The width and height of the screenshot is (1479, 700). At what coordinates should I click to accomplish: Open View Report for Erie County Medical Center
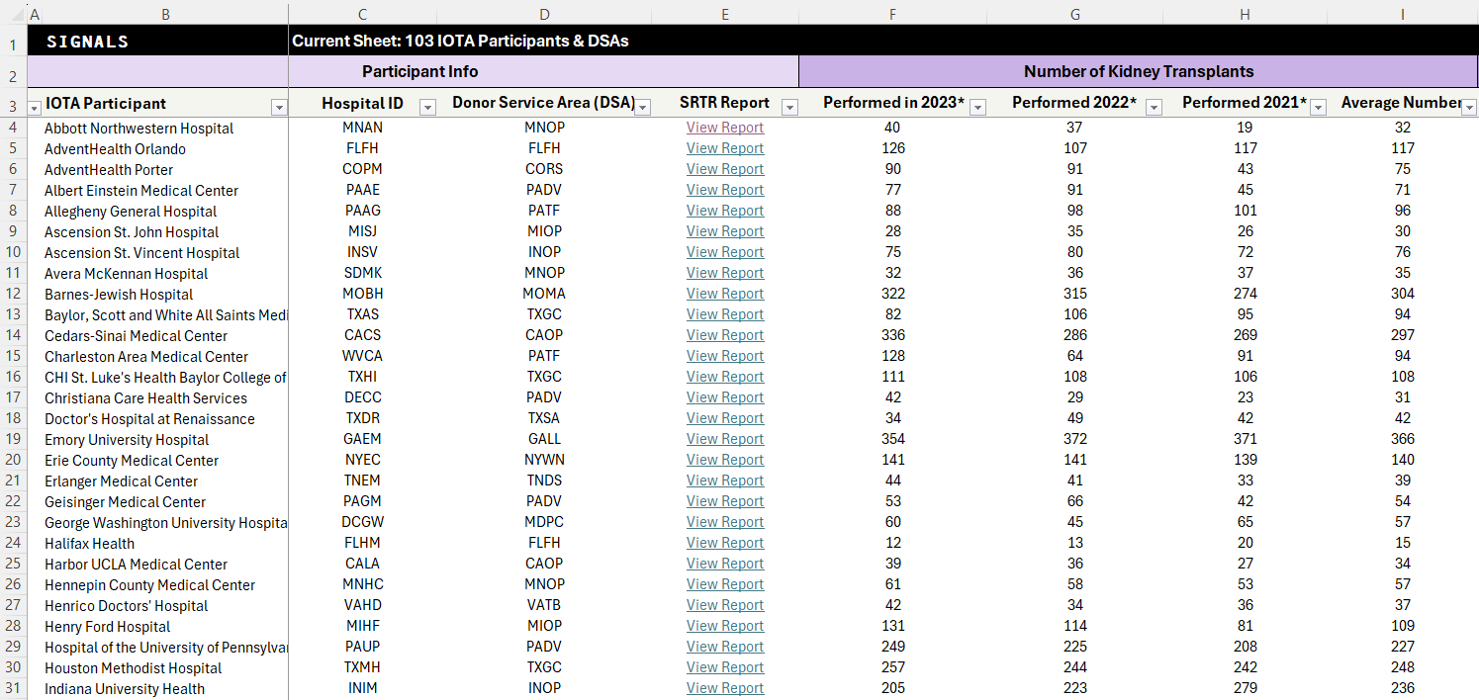click(725, 460)
